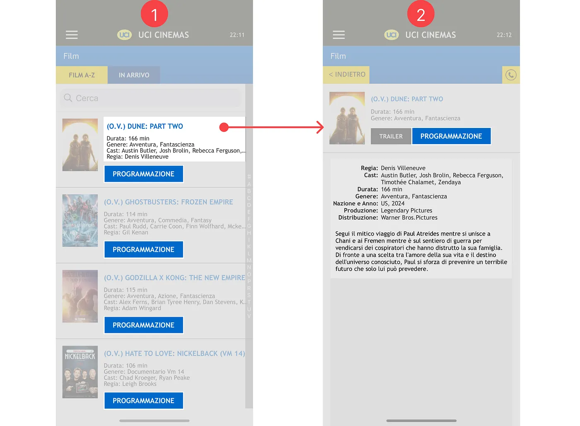Jump to letter M in alphabet index
The height and width of the screenshot is (426, 580).
tap(249, 260)
